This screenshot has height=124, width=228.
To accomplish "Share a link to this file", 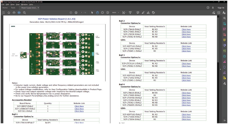I will [214, 13].
